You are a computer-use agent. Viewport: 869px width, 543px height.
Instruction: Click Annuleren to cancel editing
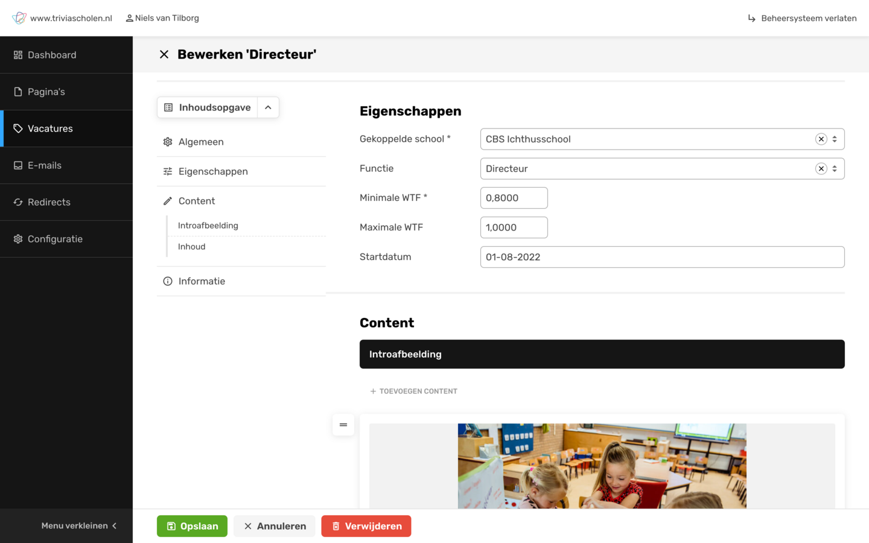(x=275, y=526)
